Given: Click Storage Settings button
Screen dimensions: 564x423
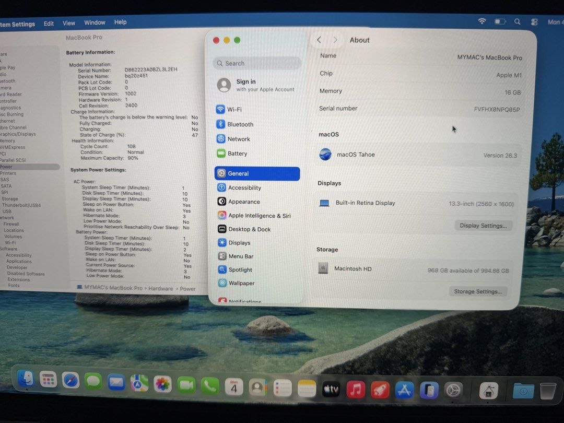Looking at the screenshot, I should [478, 291].
